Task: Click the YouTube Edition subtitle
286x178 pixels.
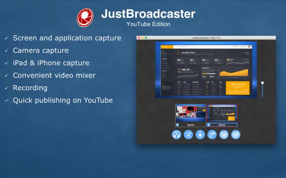Action: click(148, 24)
